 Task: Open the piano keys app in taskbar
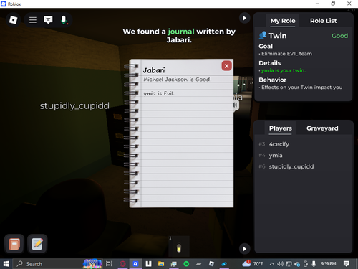tap(148, 264)
